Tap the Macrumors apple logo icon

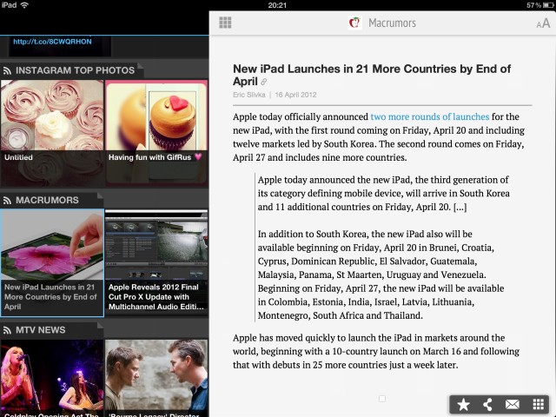354,23
